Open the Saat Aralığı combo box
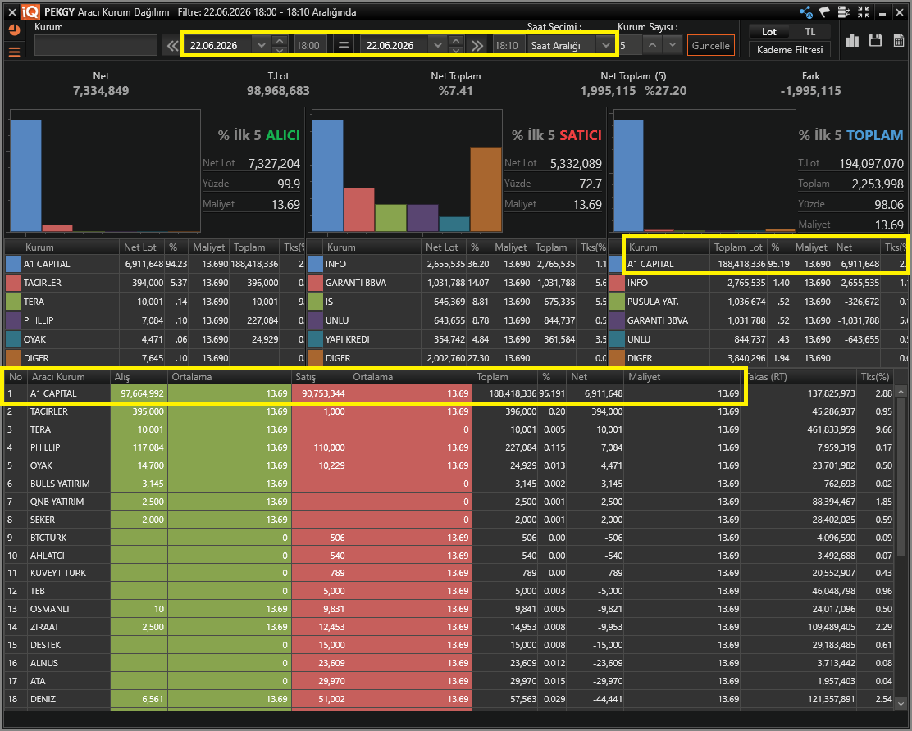Screen dimensions: 912x731 pos(570,45)
